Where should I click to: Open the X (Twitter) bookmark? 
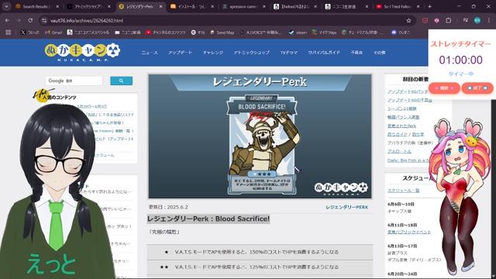[30, 33]
